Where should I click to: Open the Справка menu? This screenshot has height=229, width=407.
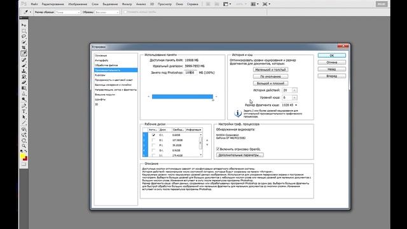click(x=193, y=4)
